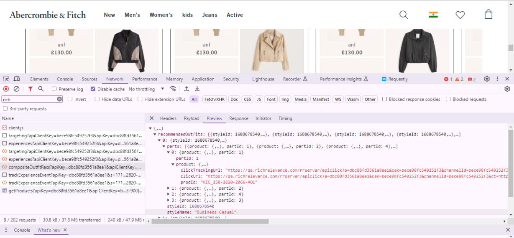
Task: Check Blocked response cookies
Action: click(x=384, y=99)
